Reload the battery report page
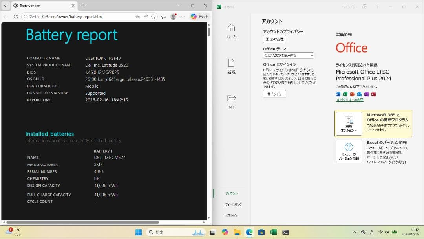Screen dimensions: 424x239 [16, 17]
